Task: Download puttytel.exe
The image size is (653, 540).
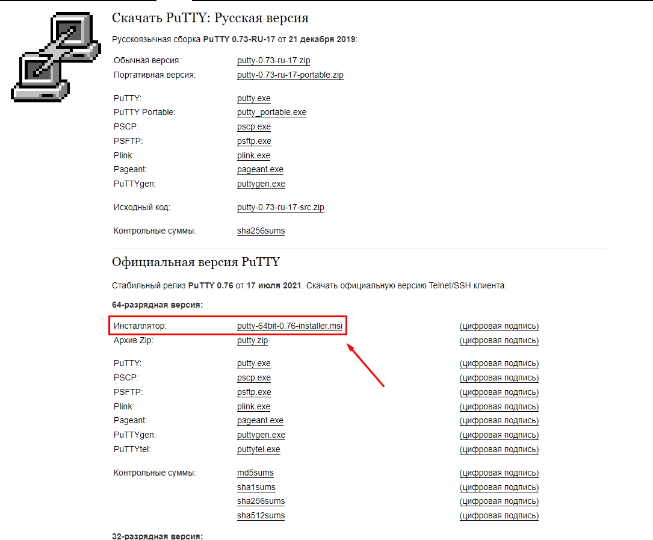Action: [259, 450]
